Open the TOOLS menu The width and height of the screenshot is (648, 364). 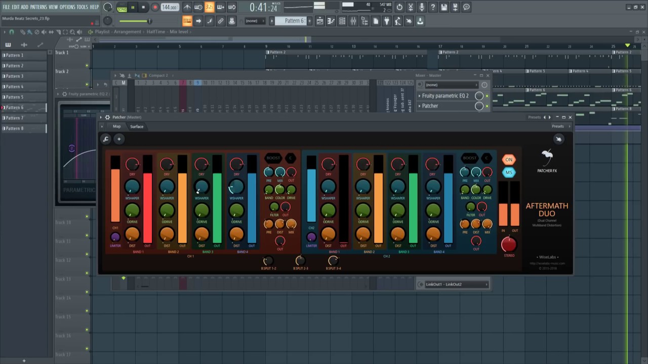pos(82,7)
